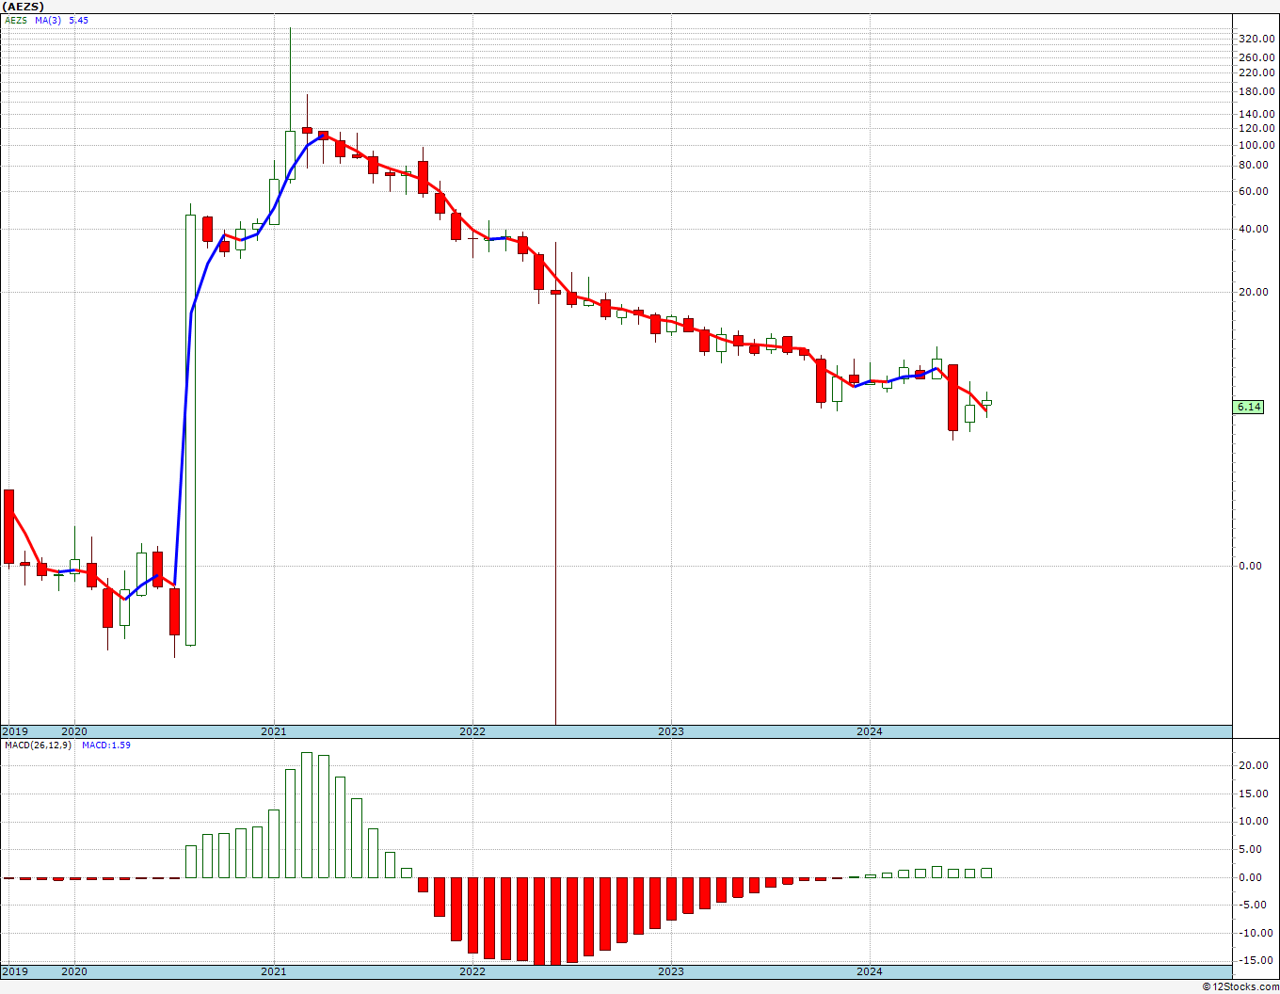Select the -15.00 MACD axis label
The height and width of the screenshot is (994, 1280).
[x=1257, y=960]
